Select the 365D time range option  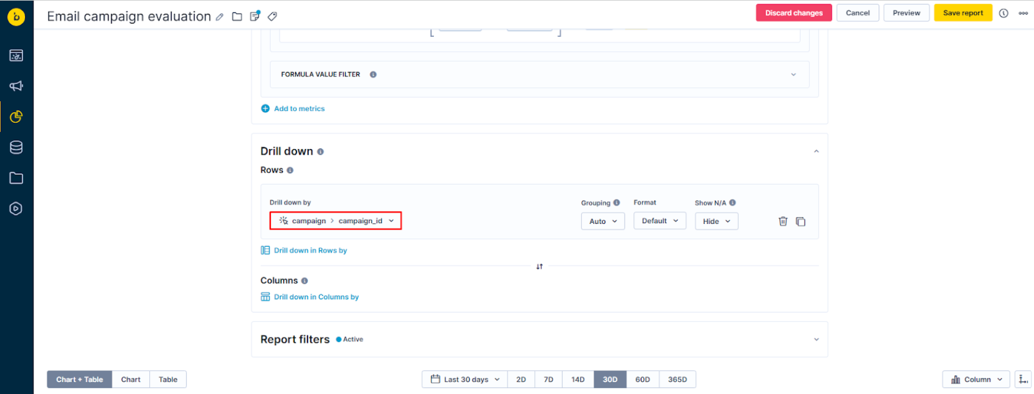[677, 380]
